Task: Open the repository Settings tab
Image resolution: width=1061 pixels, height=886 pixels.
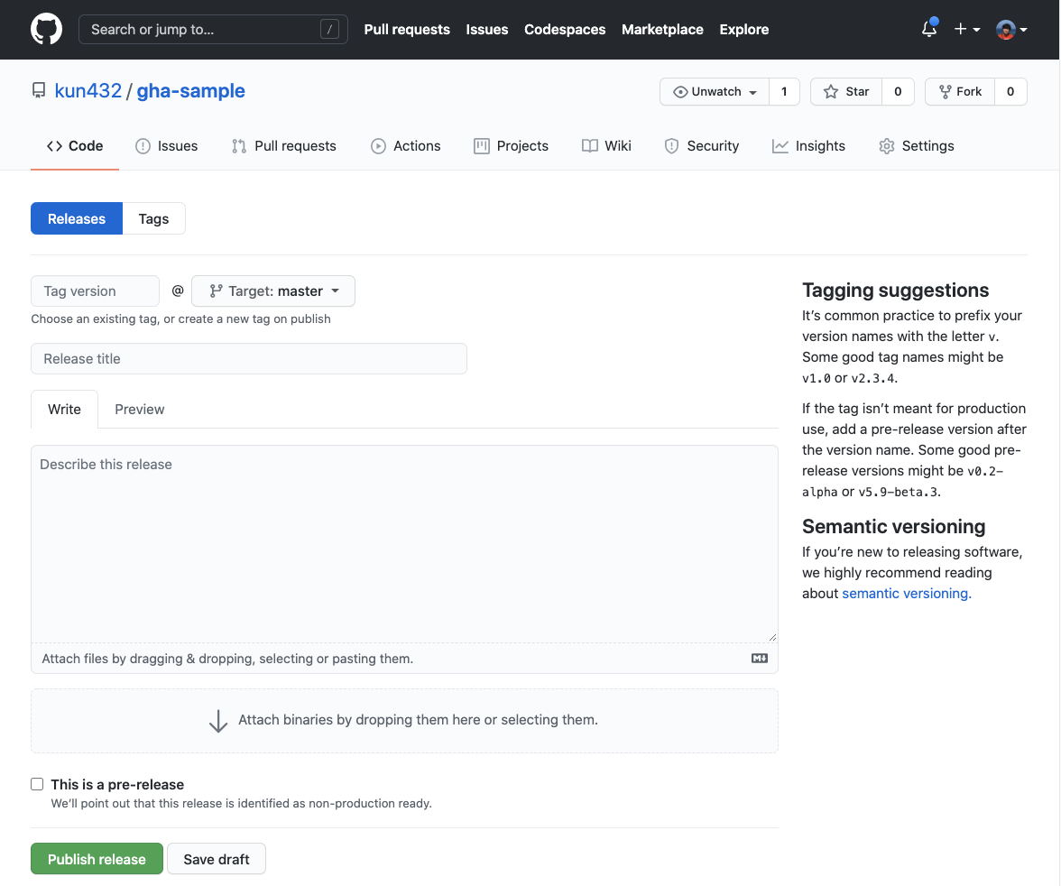Action: [917, 145]
